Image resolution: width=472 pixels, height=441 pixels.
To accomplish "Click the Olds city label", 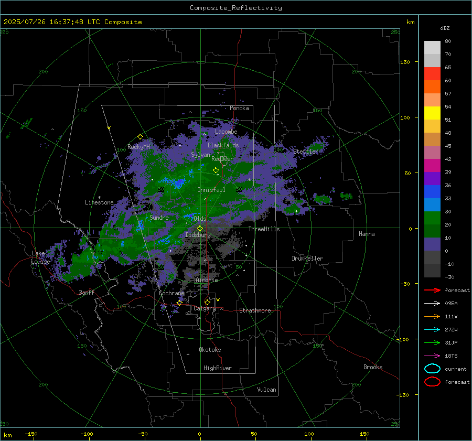I will (200, 219).
